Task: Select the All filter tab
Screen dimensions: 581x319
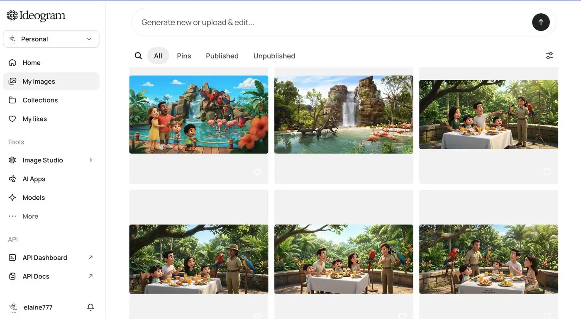Action: (158, 56)
